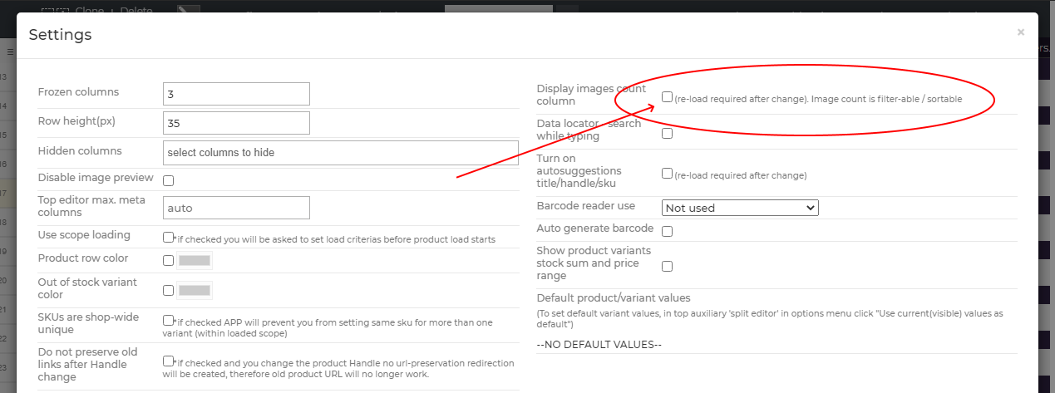Screen dimensions: 1055x393
Task: Open the Hidden columns selector
Action: pyautogui.click(x=341, y=152)
